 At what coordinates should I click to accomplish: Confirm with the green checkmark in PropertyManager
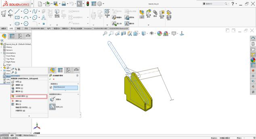50,79
